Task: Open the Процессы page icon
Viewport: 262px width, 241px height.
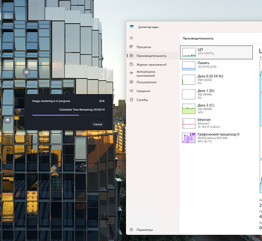Action: point(131,47)
